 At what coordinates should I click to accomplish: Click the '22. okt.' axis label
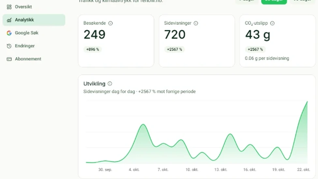303,170
